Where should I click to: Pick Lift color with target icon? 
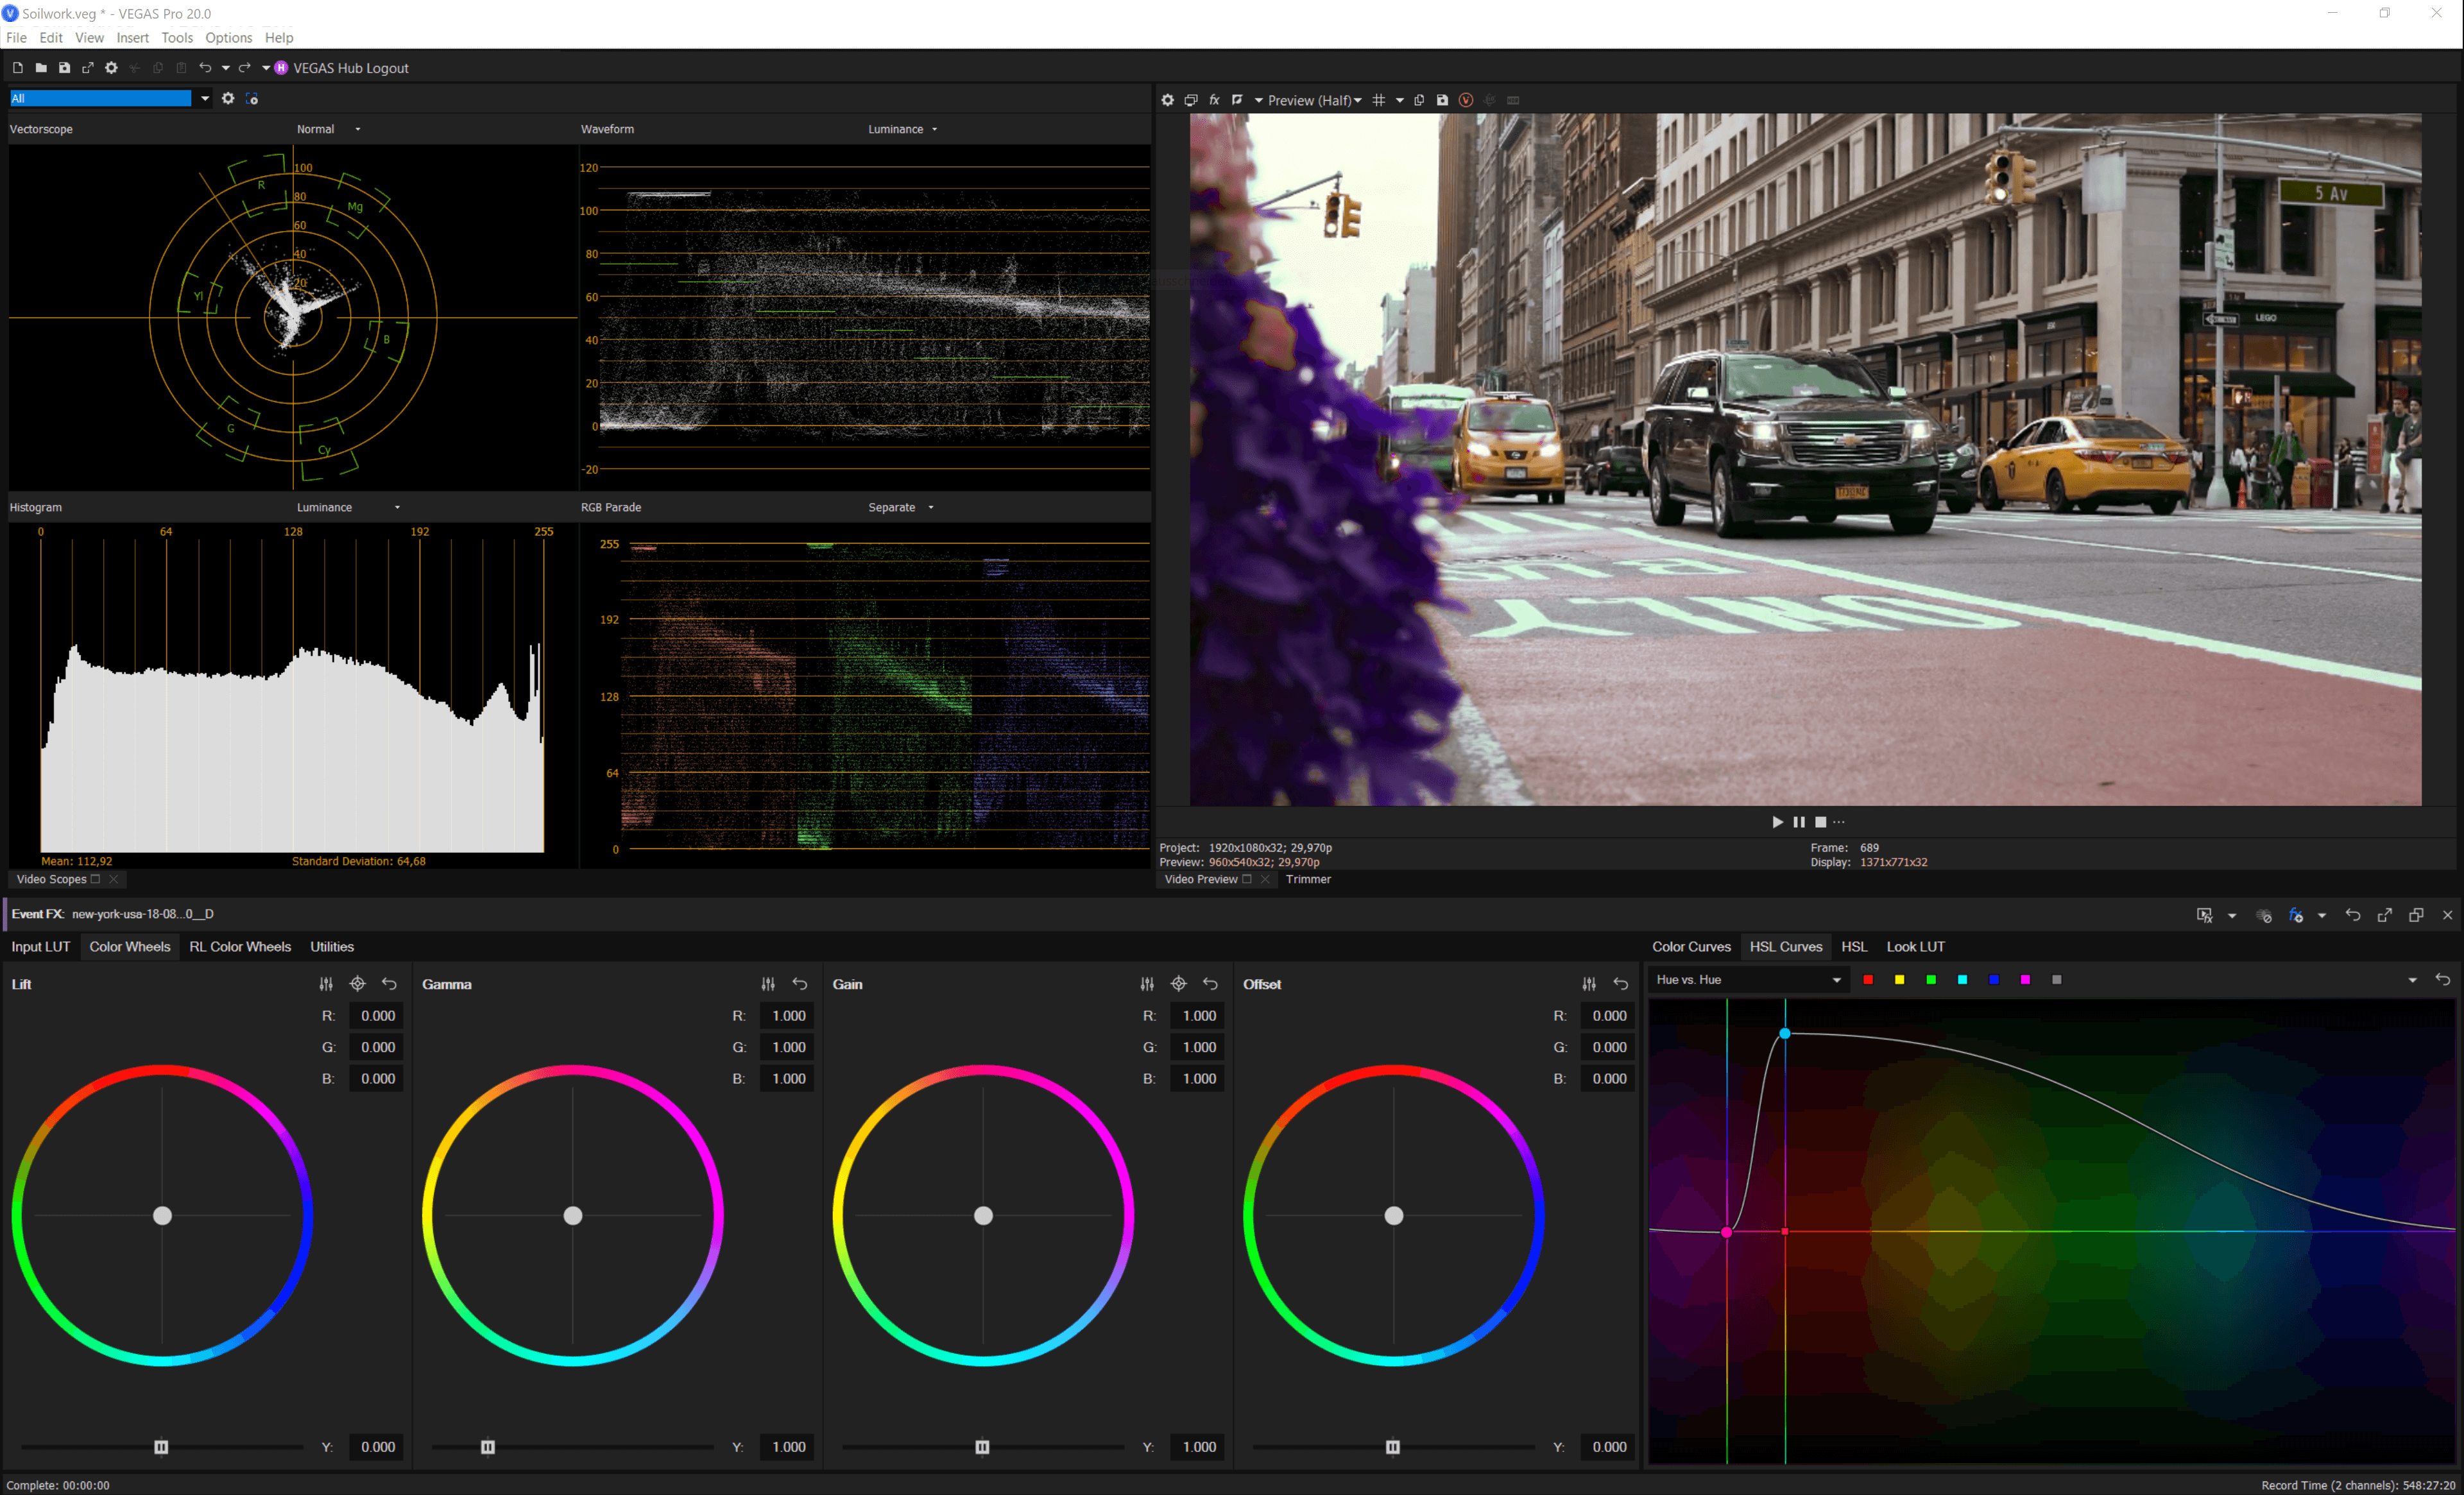point(357,984)
